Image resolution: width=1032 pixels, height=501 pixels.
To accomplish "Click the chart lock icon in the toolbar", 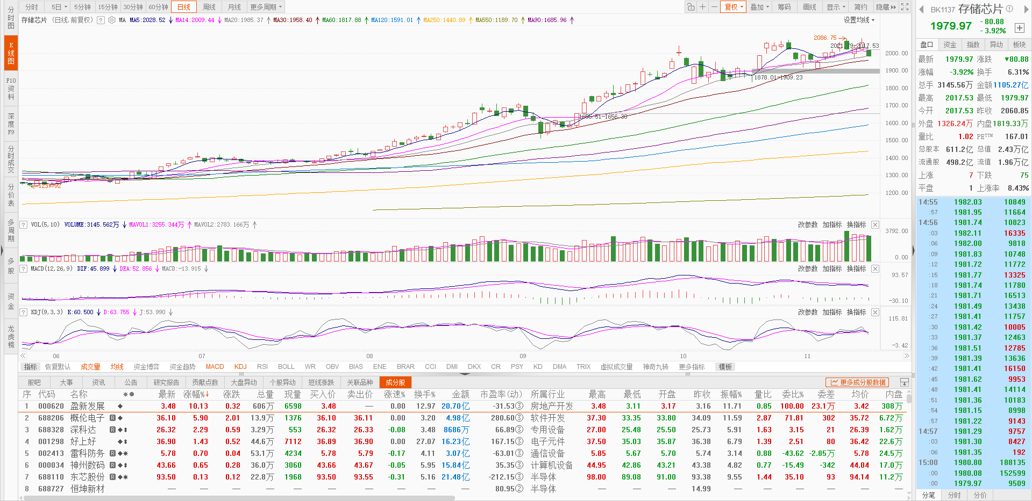I will coord(691,7).
